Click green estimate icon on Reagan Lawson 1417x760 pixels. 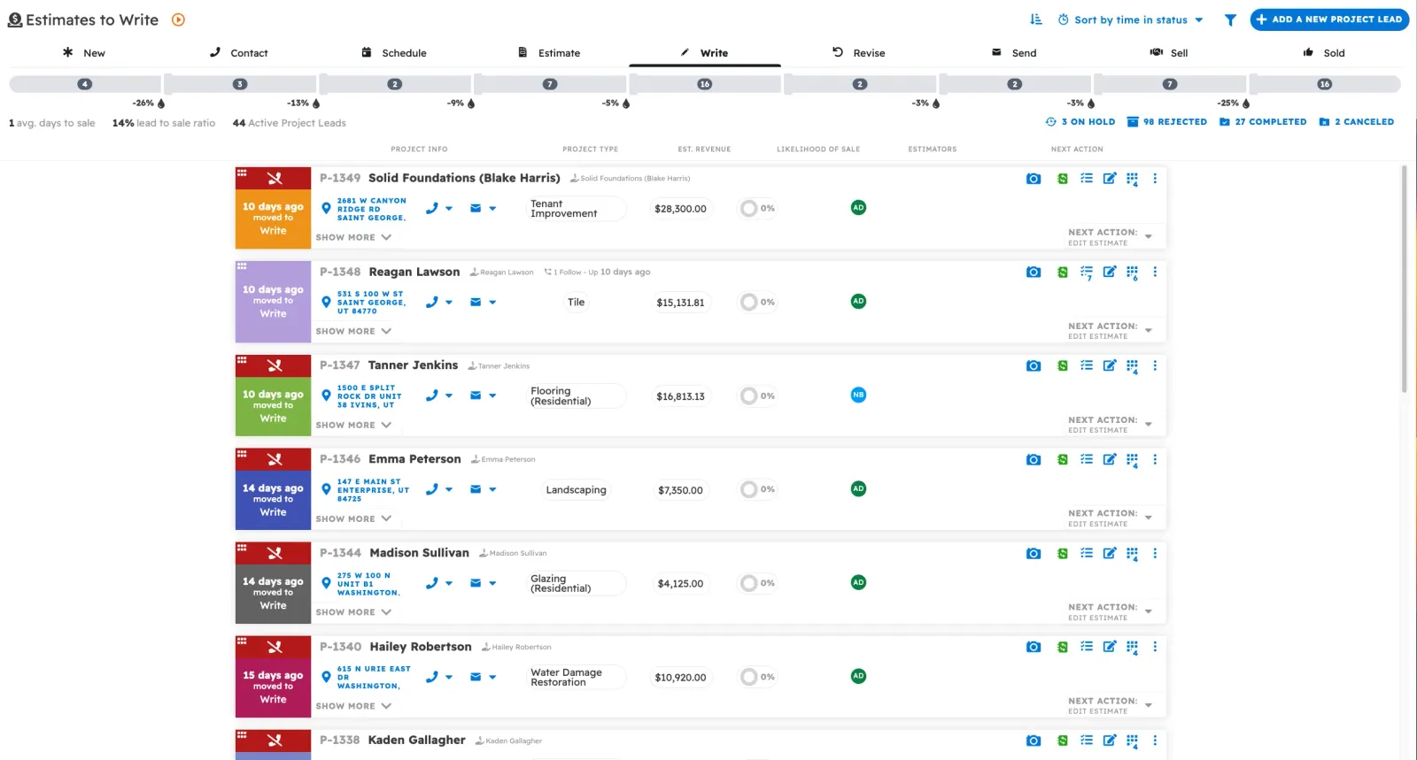click(1062, 273)
